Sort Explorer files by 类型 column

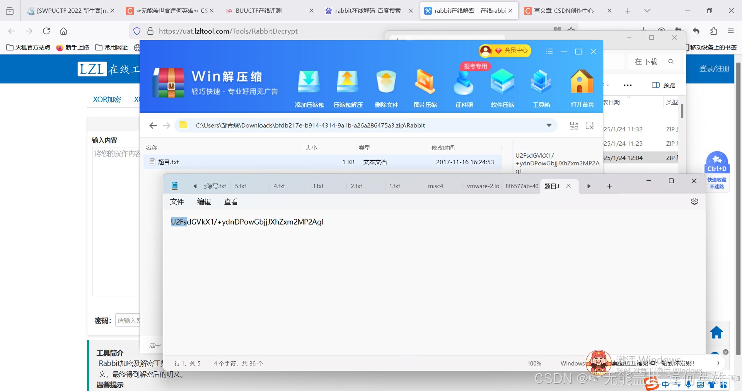coord(672,102)
